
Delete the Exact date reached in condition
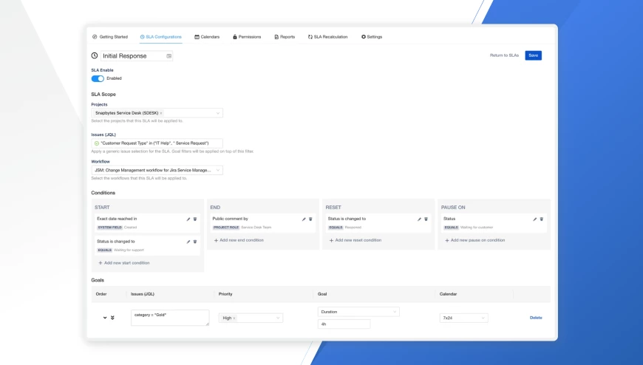[x=195, y=219]
